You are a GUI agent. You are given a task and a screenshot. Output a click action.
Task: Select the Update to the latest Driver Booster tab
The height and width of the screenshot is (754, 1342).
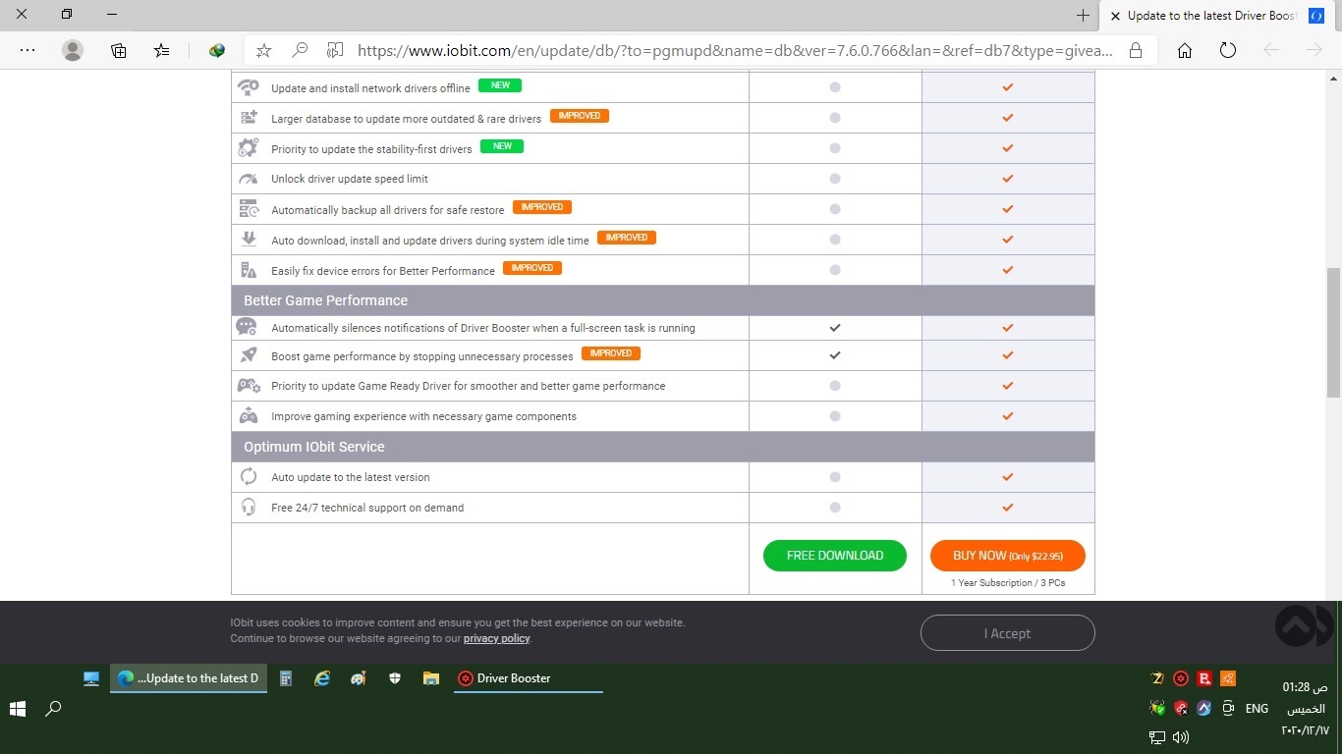1220,16
